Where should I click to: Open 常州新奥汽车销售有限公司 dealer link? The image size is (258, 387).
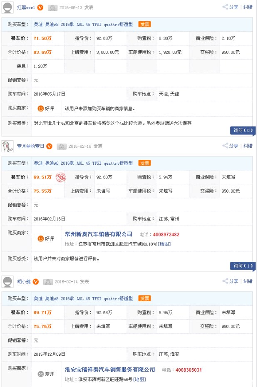(99, 234)
